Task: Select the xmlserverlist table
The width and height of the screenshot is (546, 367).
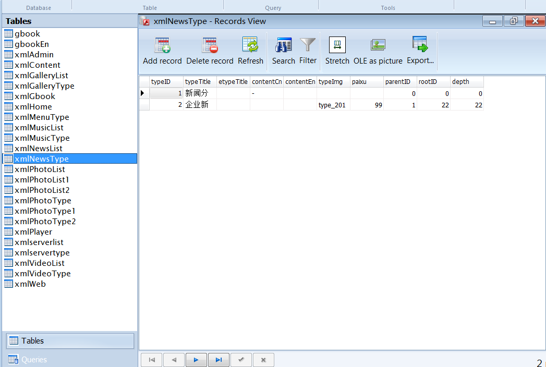Action: point(39,243)
